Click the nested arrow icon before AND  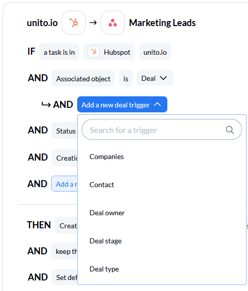[x=46, y=105]
